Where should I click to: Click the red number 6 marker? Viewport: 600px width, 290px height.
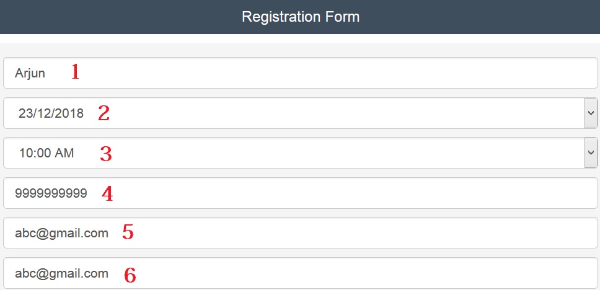130,274
